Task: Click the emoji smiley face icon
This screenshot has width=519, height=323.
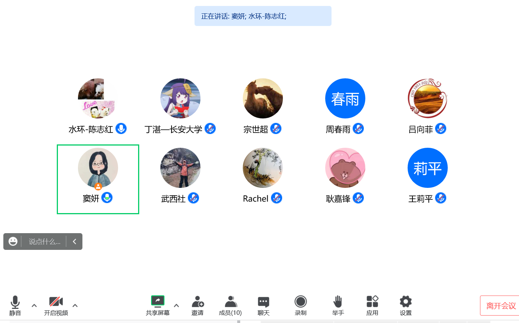Action: 13,242
